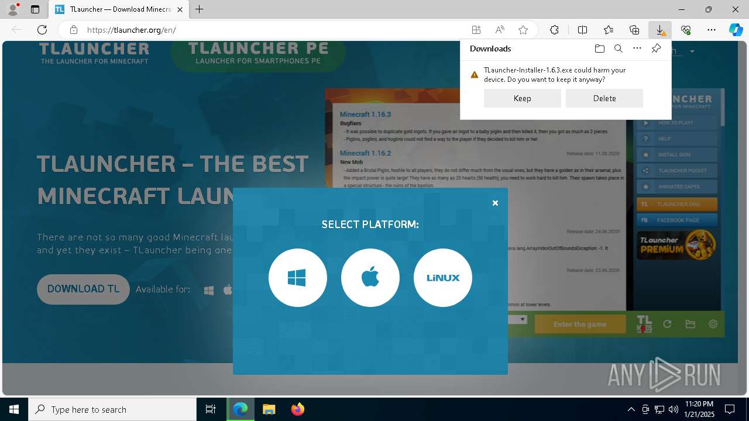Launch Firefox from taskbar
749x421 pixels.
coord(297,409)
